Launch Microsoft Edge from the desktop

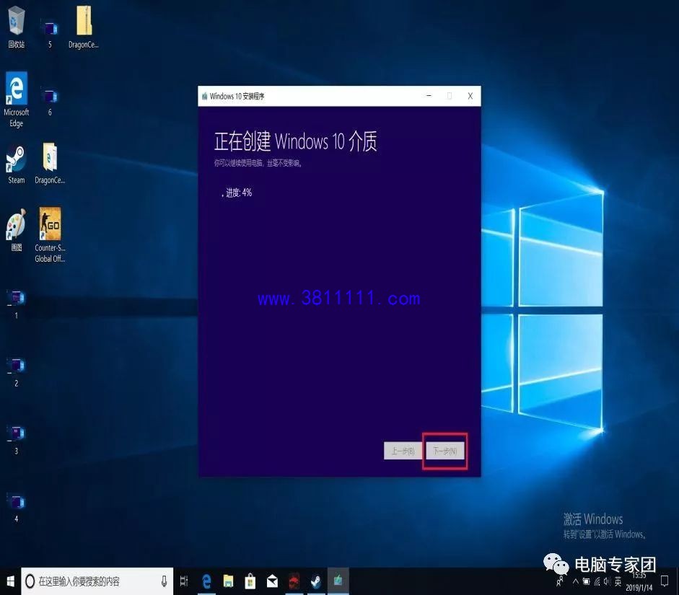(17, 100)
